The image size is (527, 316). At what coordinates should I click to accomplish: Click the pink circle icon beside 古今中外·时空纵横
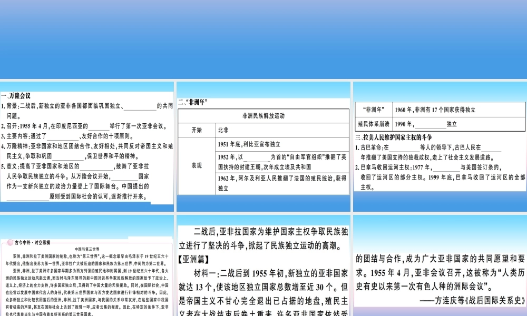tap(10, 242)
